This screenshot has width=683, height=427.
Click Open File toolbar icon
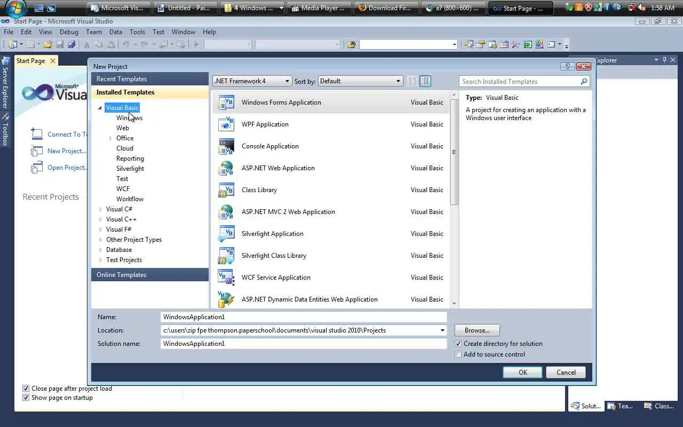(x=47, y=45)
